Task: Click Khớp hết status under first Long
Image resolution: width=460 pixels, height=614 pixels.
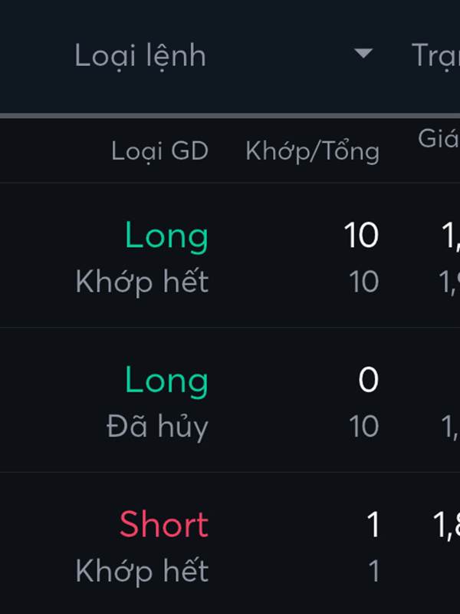Action: pyautogui.click(x=142, y=282)
